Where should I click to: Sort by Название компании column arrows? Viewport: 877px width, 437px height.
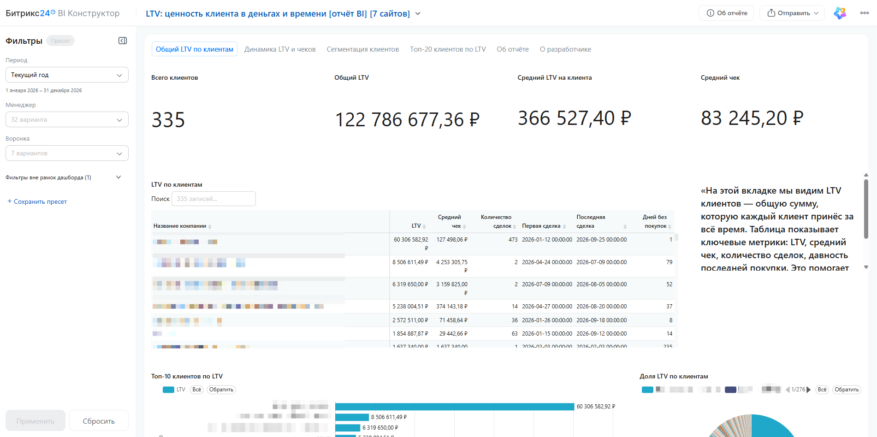210,226
